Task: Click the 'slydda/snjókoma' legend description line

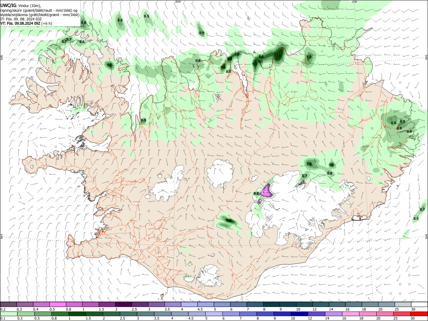Action: tap(40, 15)
